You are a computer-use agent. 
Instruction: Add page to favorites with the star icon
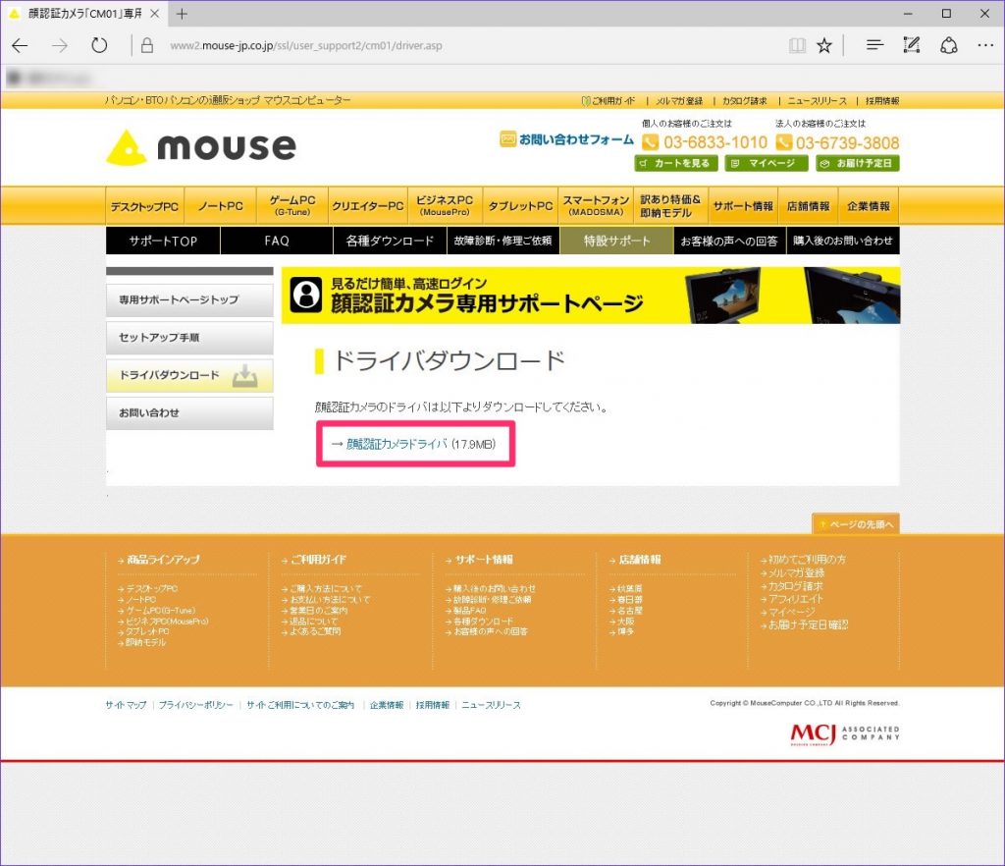(823, 44)
